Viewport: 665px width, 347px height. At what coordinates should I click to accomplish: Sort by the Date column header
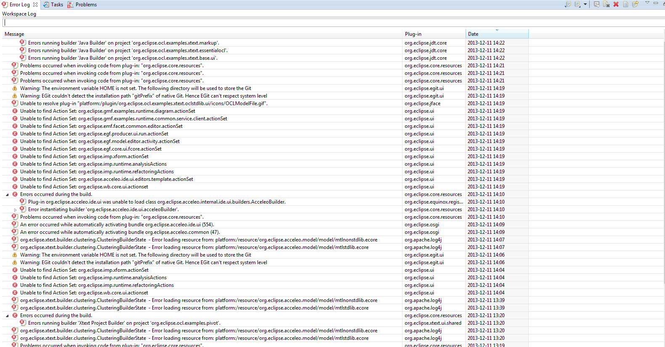coord(497,34)
